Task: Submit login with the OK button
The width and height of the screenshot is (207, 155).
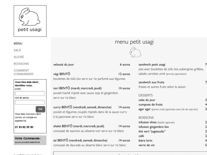Action: pos(40,109)
